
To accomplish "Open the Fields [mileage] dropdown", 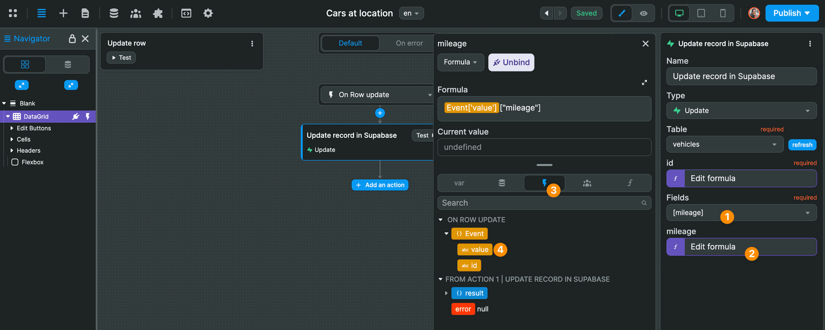I will point(741,213).
